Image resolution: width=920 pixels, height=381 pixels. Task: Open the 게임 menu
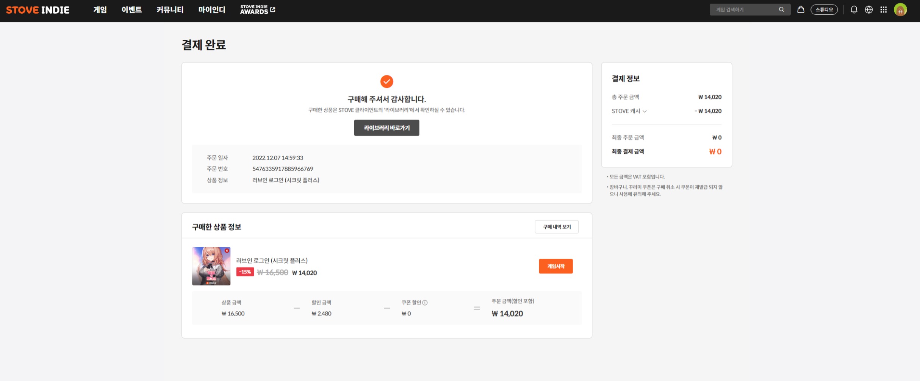coord(100,10)
